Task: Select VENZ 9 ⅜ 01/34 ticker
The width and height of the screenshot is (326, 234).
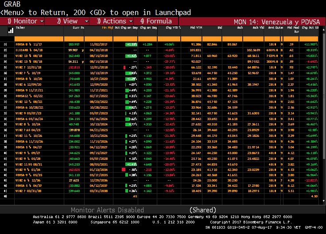Action: (27, 170)
